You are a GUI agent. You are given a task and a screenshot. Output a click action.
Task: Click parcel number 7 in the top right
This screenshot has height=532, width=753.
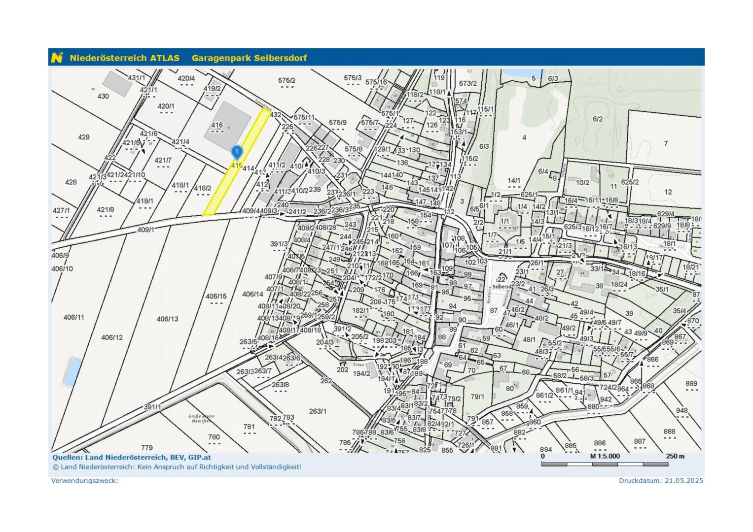[x=666, y=143]
